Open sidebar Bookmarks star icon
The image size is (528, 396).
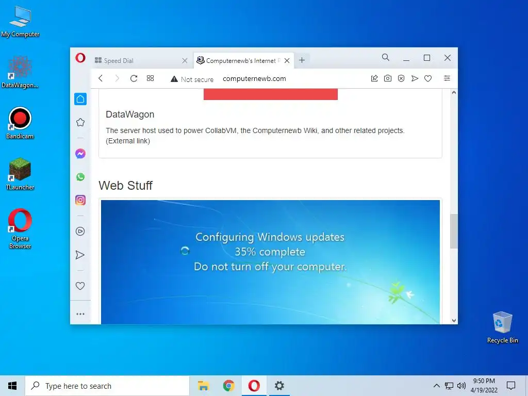pos(80,122)
